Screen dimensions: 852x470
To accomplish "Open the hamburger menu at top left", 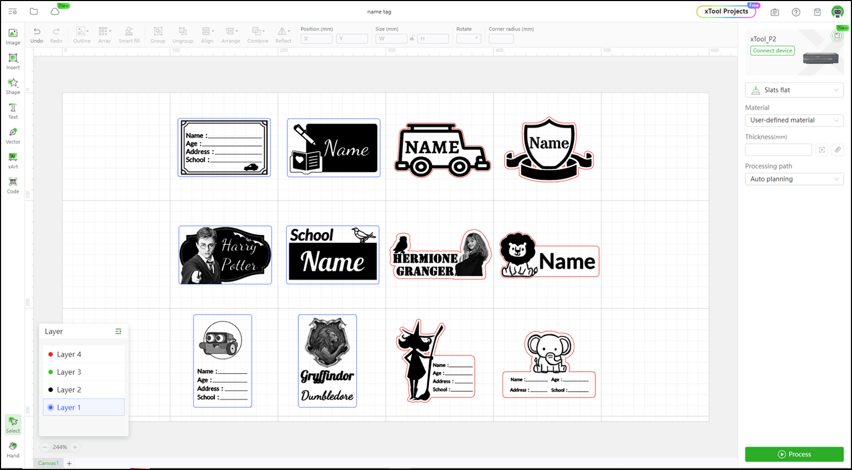I will point(12,11).
